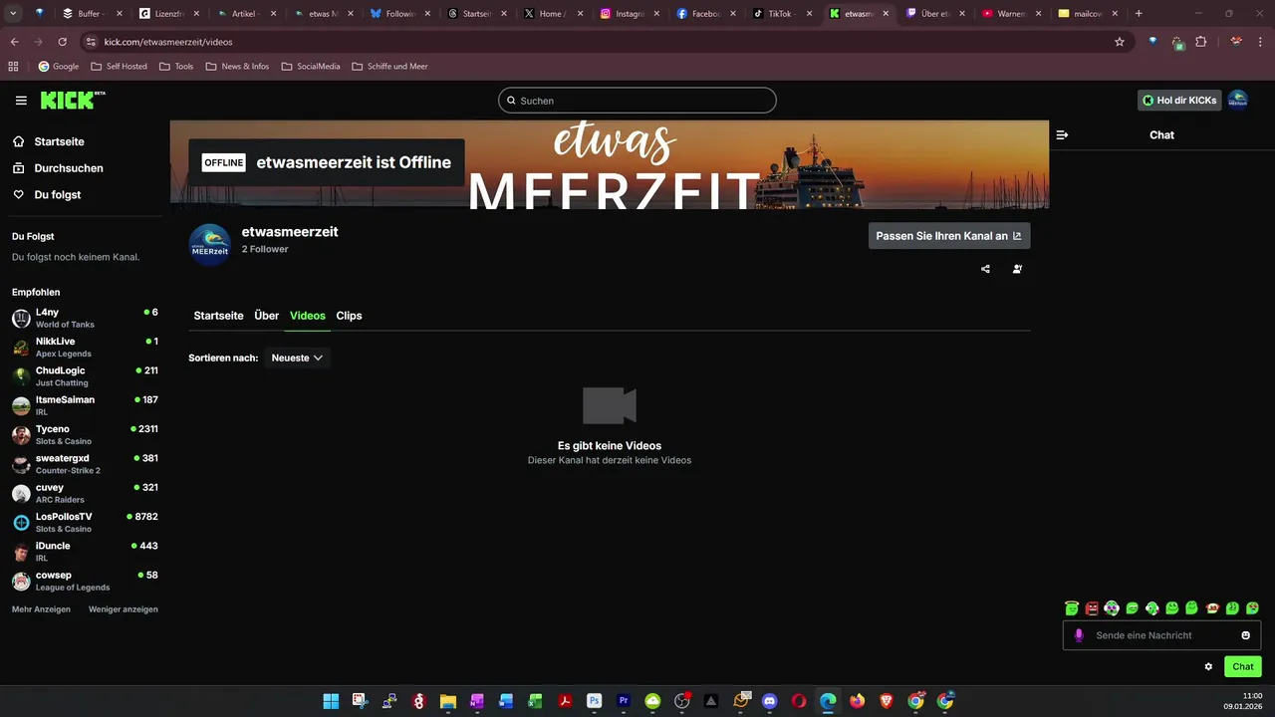The image size is (1275, 717).
Task: Reload the page in the browser
Action: (62, 42)
